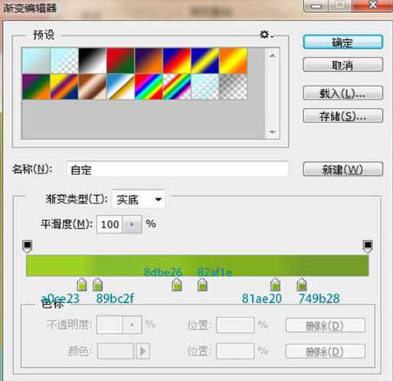Click the opacity row 删除(D) button
Image resolution: width=393 pixels, height=381 pixels.
pos(326,325)
